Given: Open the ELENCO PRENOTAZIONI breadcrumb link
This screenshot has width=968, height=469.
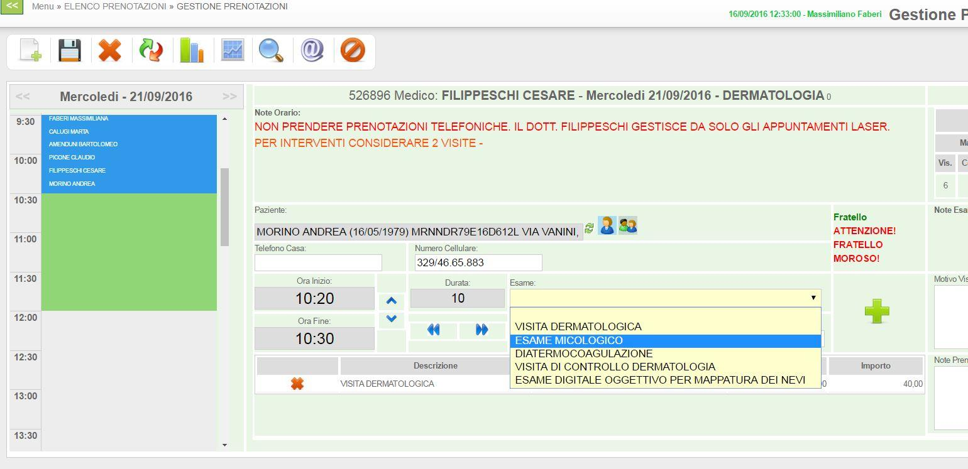Looking at the screenshot, I should click(115, 6).
